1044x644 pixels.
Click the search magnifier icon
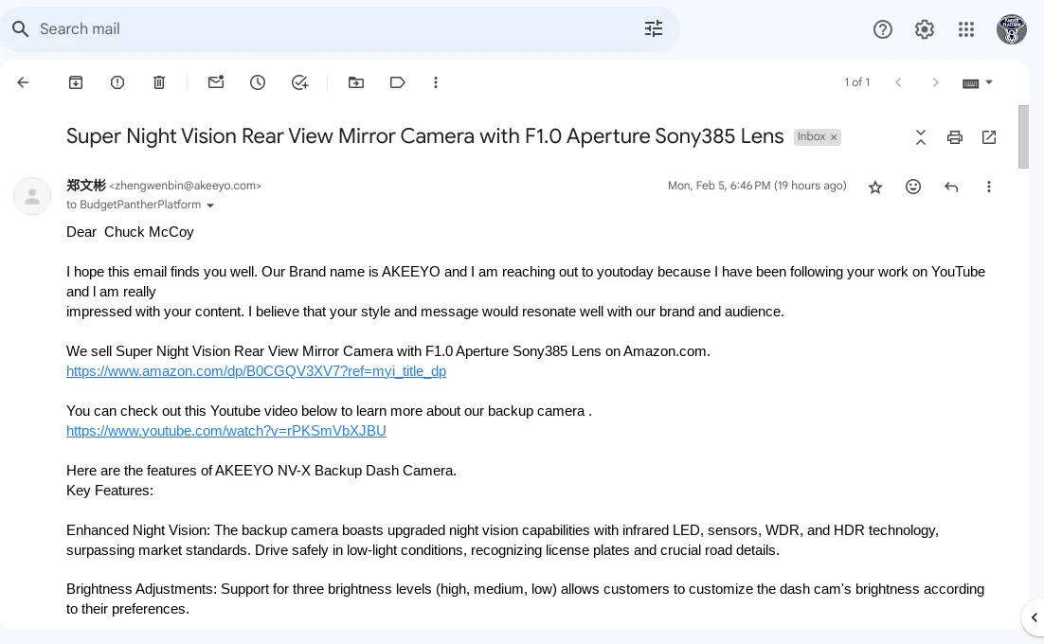click(x=21, y=29)
